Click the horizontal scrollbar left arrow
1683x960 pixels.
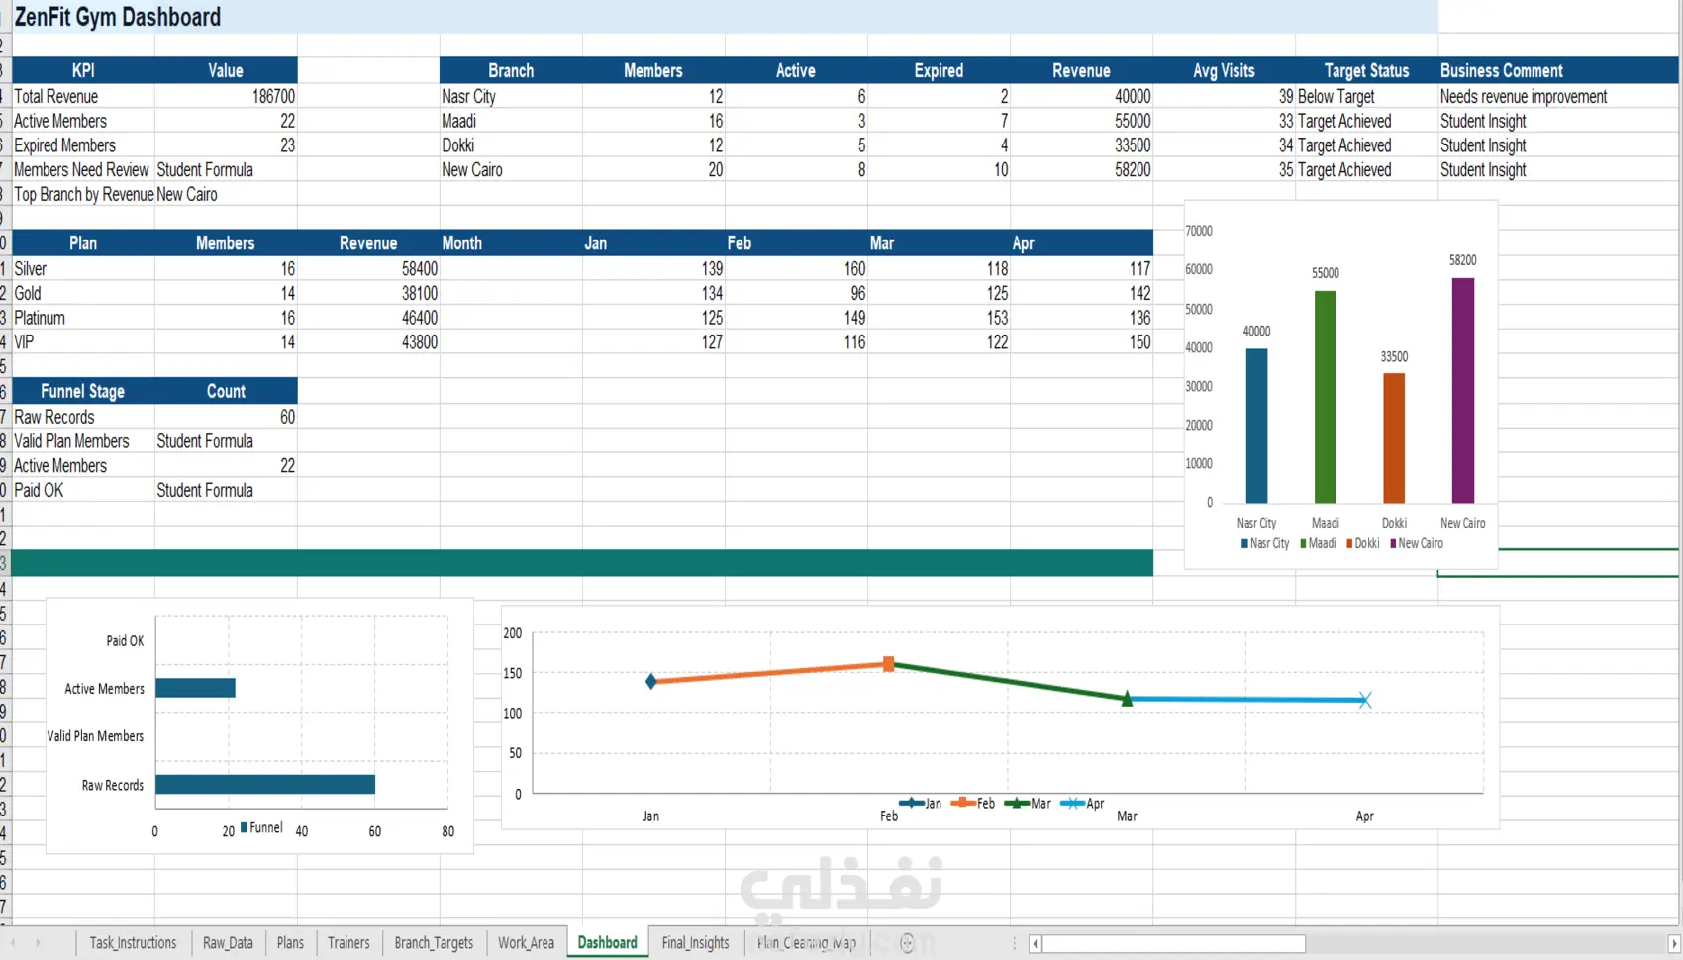[1035, 944]
